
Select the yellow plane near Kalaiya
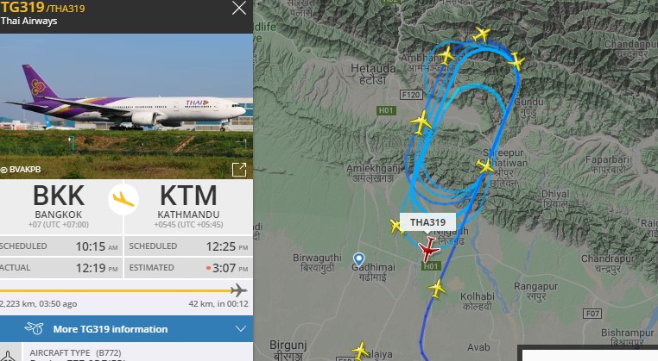coord(360,351)
